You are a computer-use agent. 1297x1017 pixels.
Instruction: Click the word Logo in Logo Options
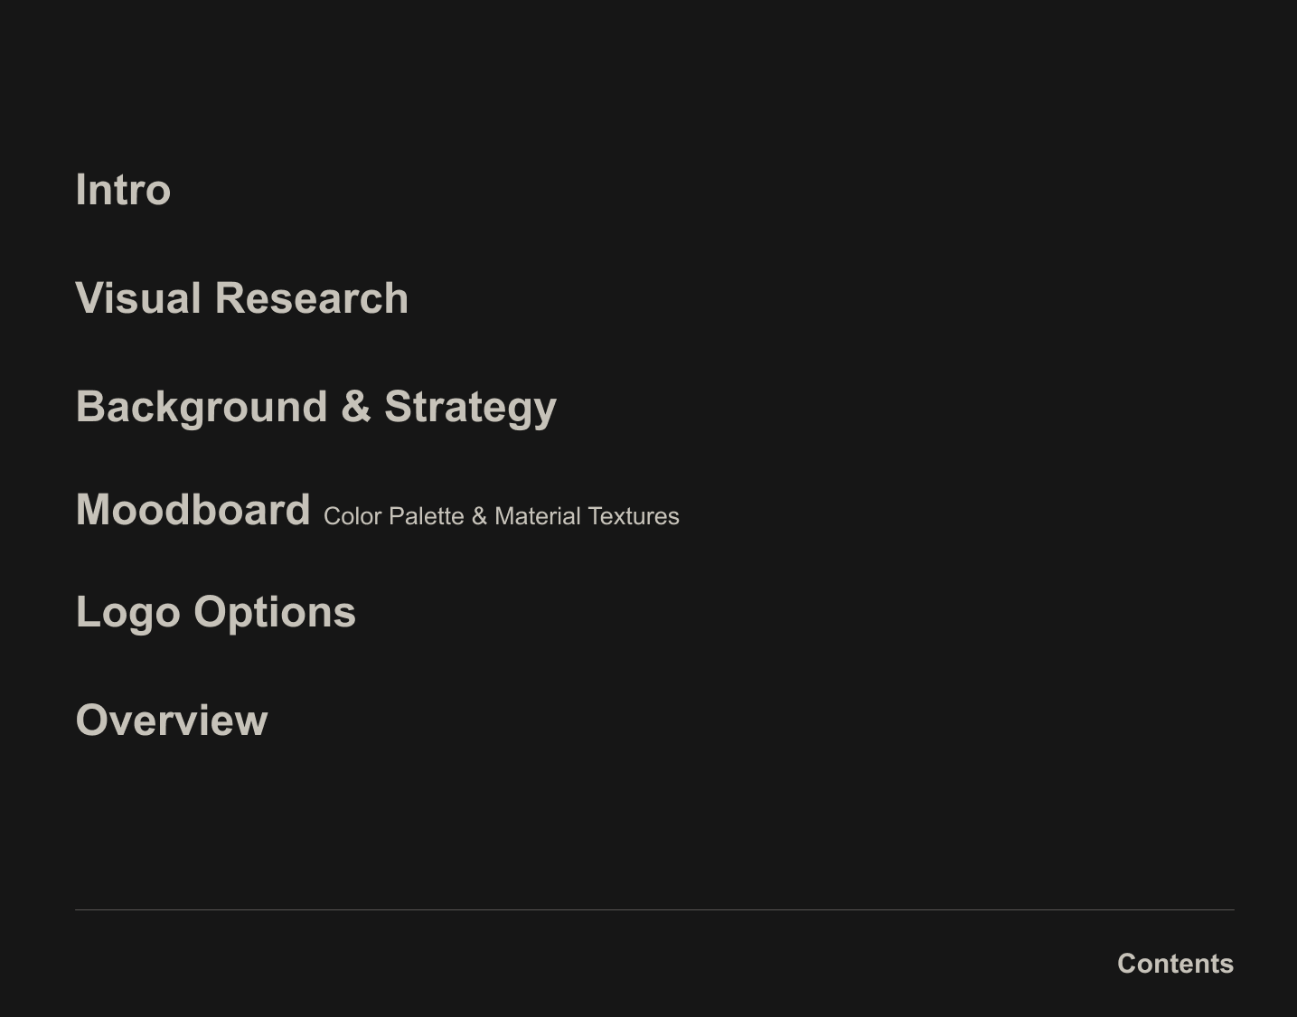point(127,612)
